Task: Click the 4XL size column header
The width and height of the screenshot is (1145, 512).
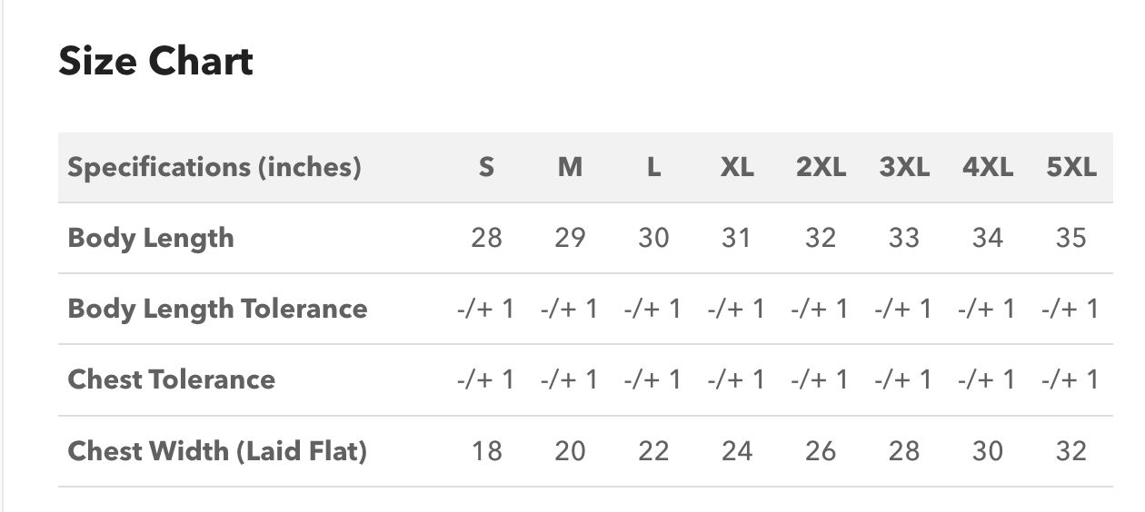Action: tap(988, 167)
